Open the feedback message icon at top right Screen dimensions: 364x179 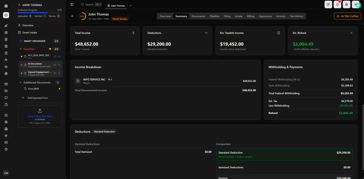click(328, 5)
